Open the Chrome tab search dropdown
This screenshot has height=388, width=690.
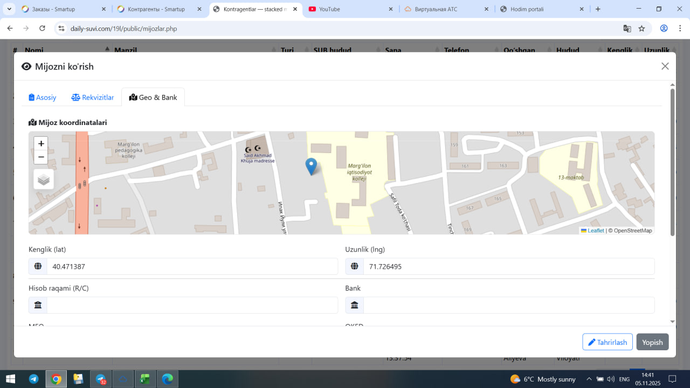pos(9,9)
